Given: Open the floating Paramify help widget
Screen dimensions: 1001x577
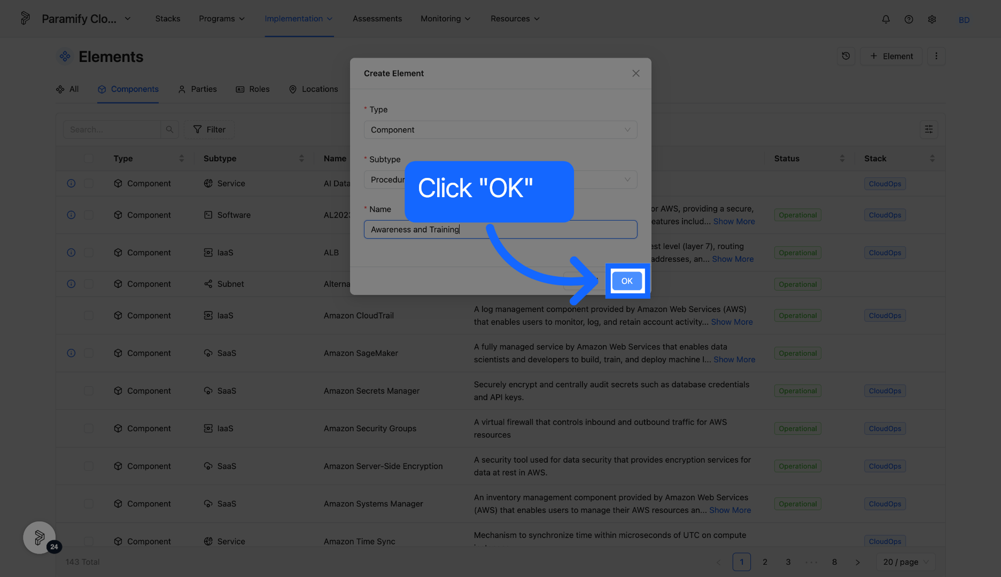Looking at the screenshot, I should [x=40, y=537].
